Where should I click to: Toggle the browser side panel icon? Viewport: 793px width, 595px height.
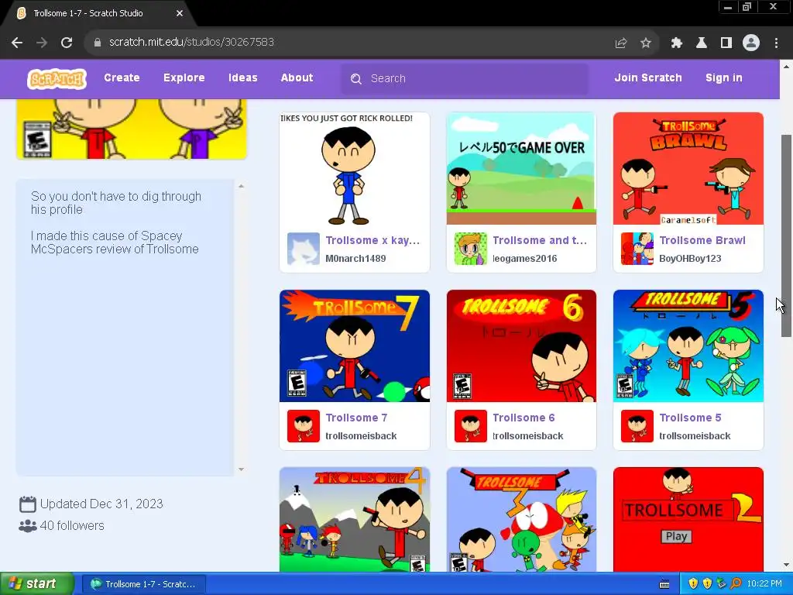(726, 43)
